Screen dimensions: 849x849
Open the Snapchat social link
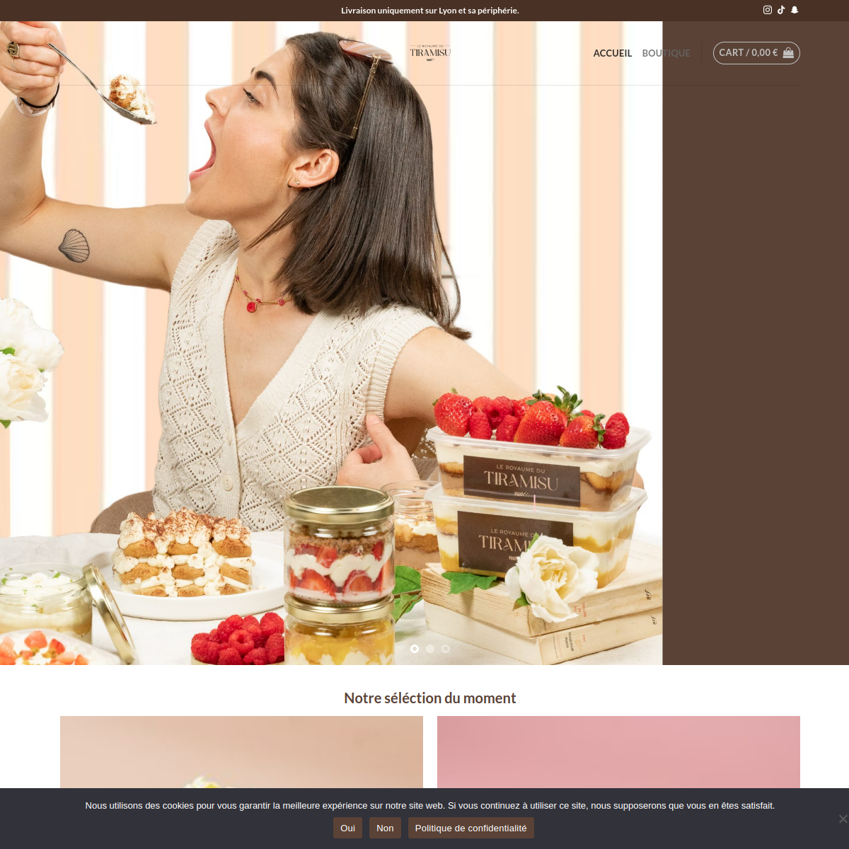click(x=795, y=10)
